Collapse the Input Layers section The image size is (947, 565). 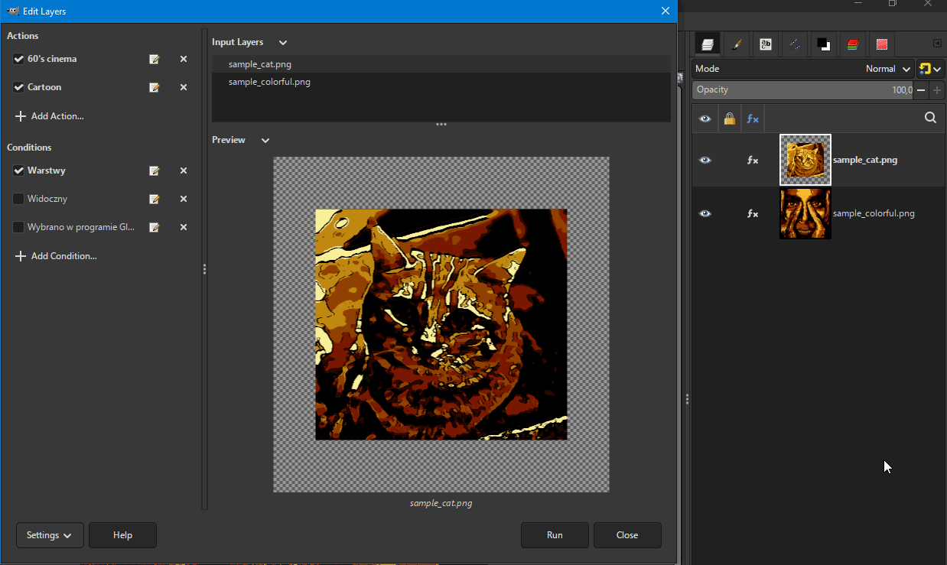tap(283, 43)
